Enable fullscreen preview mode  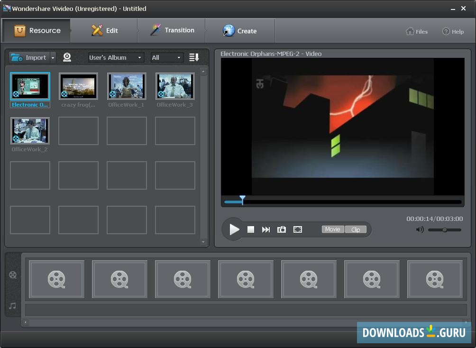tap(298, 229)
